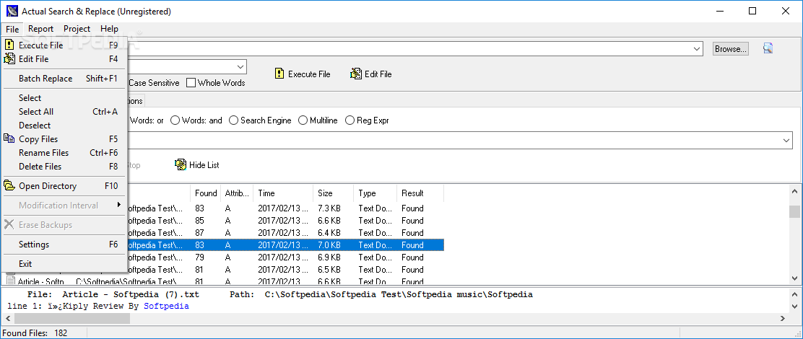The height and width of the screenshot is (339, 803).
Task: Click preview pane scroll right arrow
Action: point(783,318)
